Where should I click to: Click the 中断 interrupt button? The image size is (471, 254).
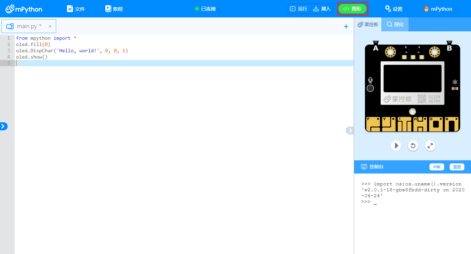[x=436, y=167]
